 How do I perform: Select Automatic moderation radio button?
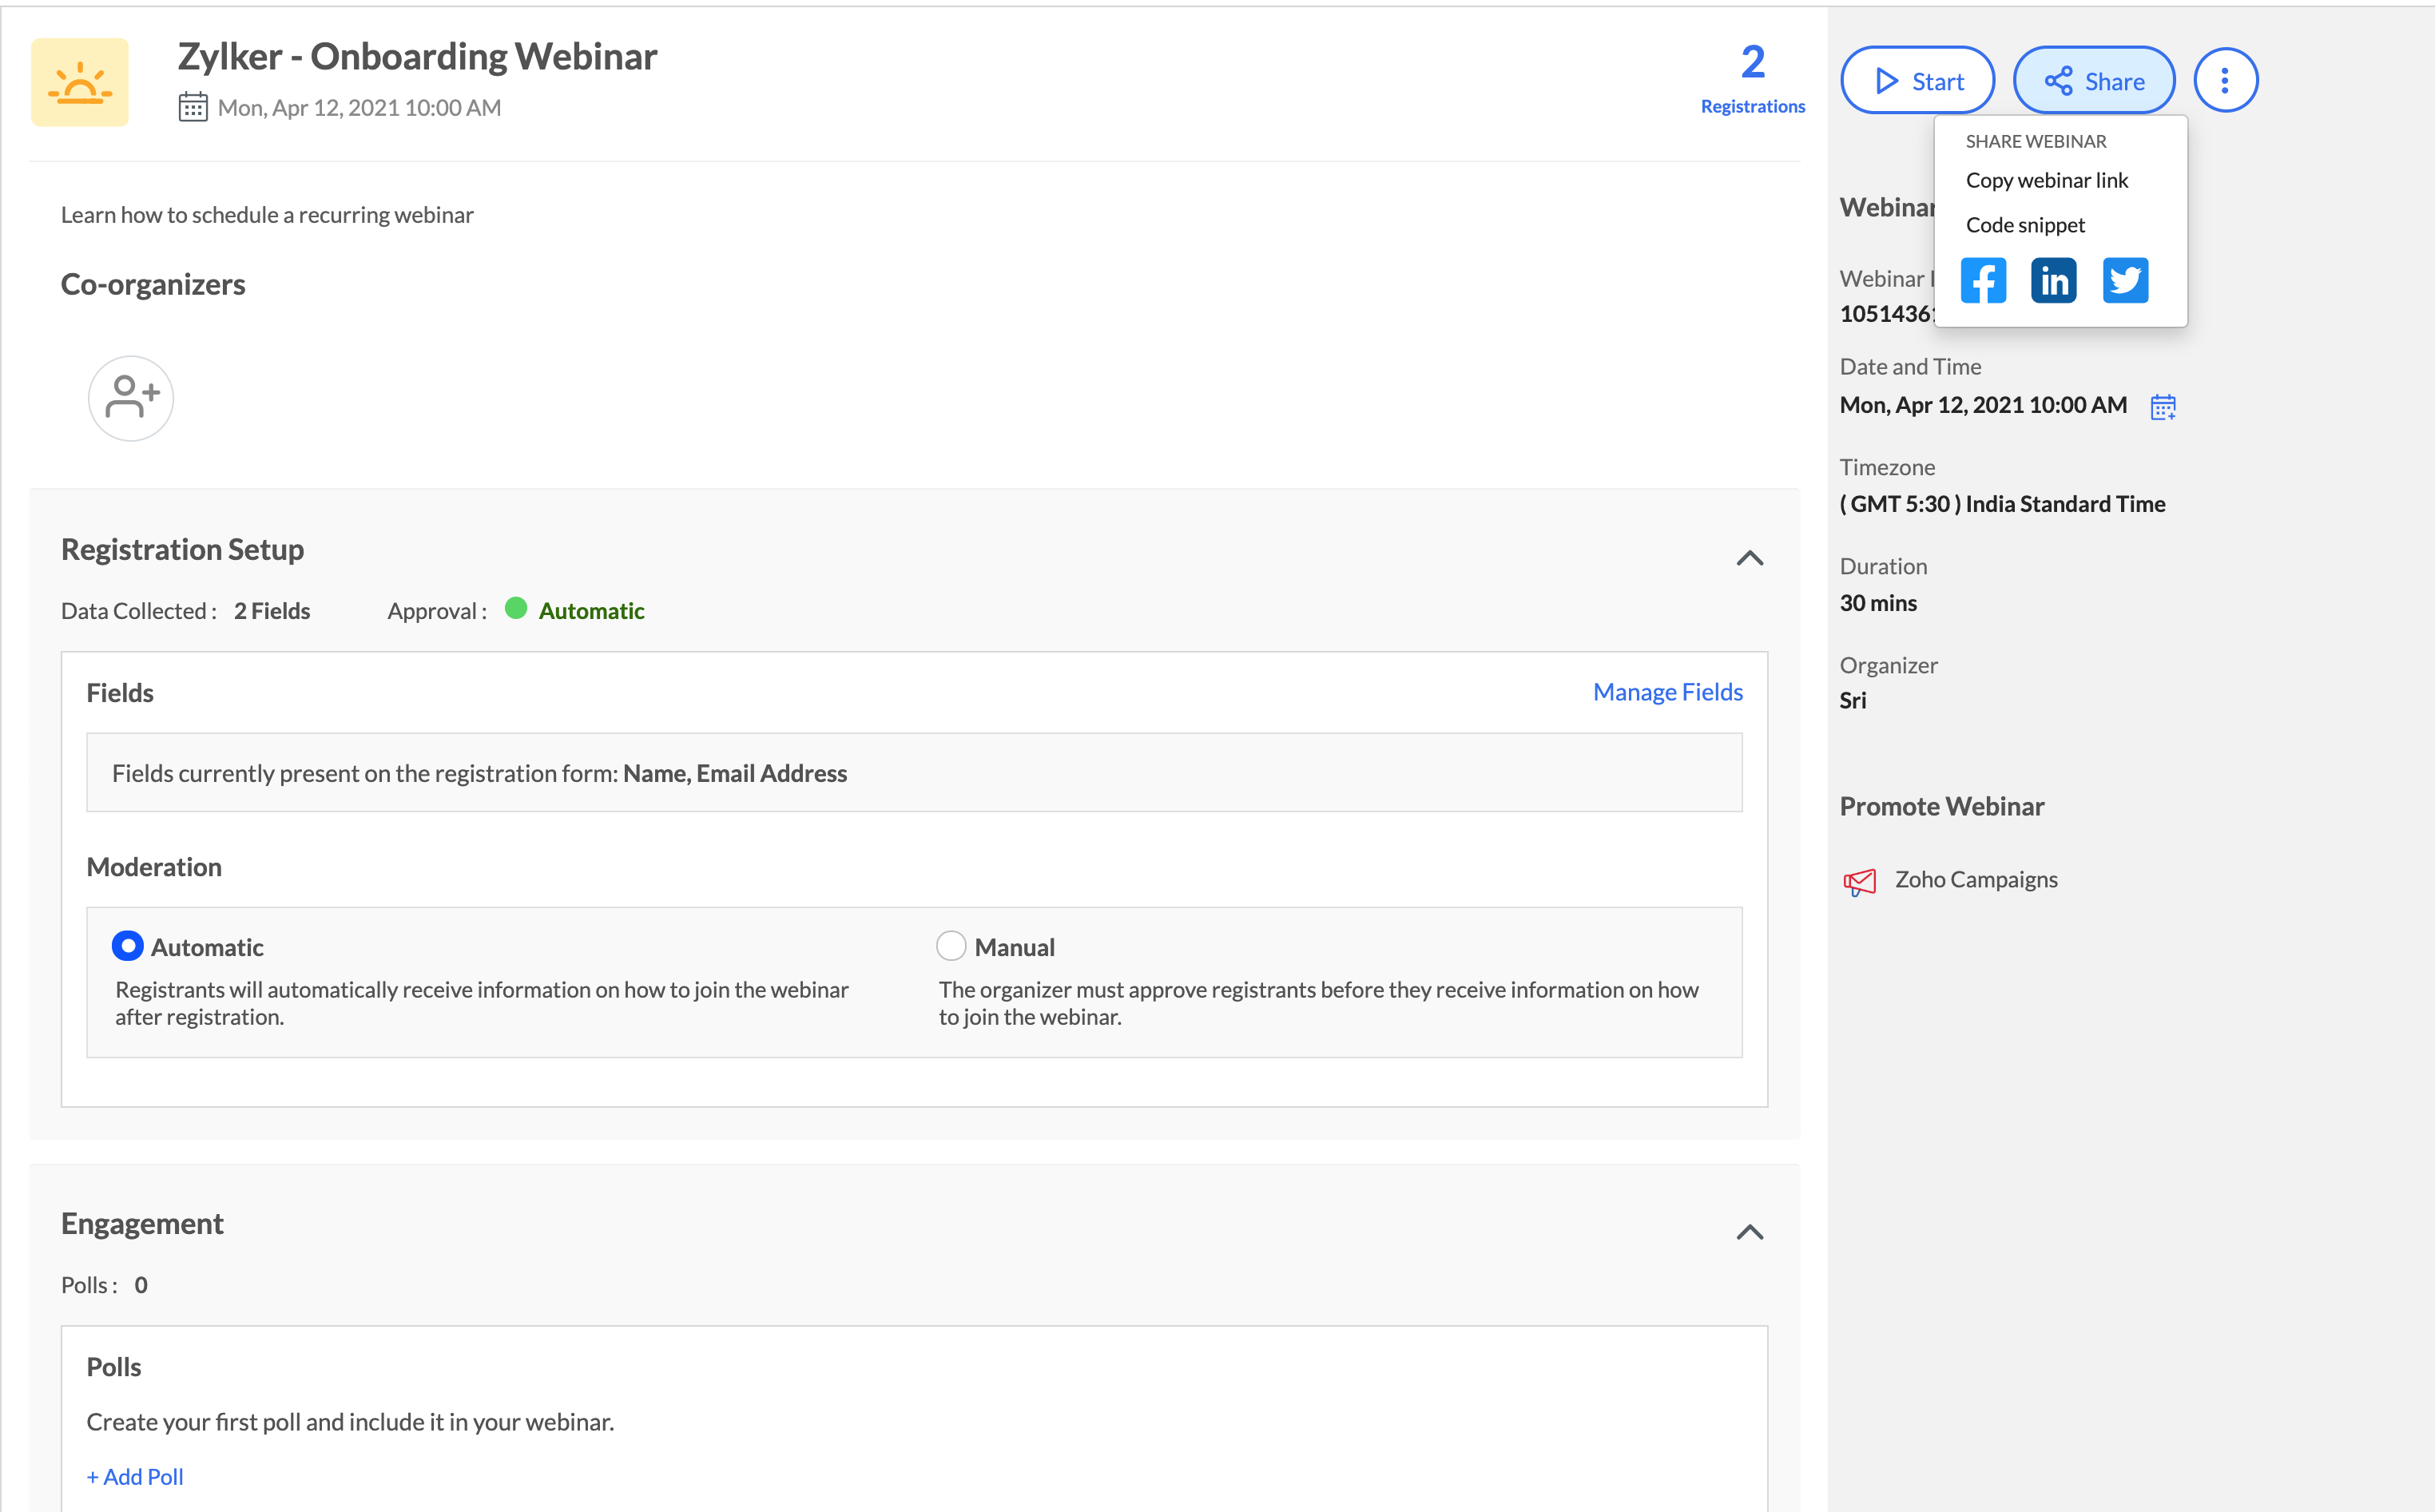[127, 946]
